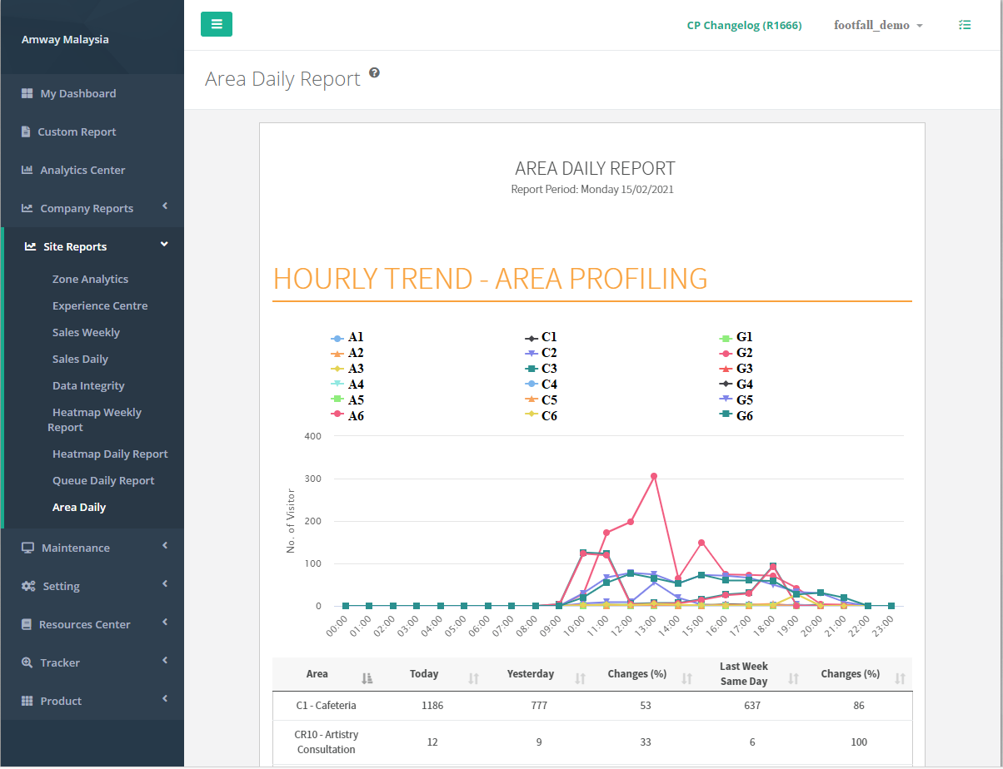Open Zone Analytics report

pos(90,280)
